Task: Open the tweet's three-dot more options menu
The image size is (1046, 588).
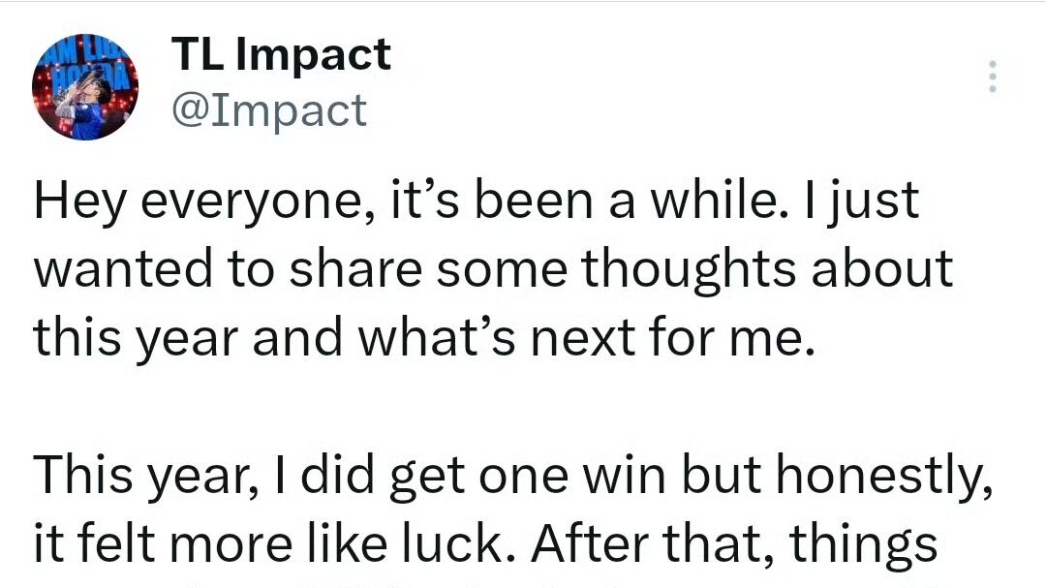Action: click(991, 77)
